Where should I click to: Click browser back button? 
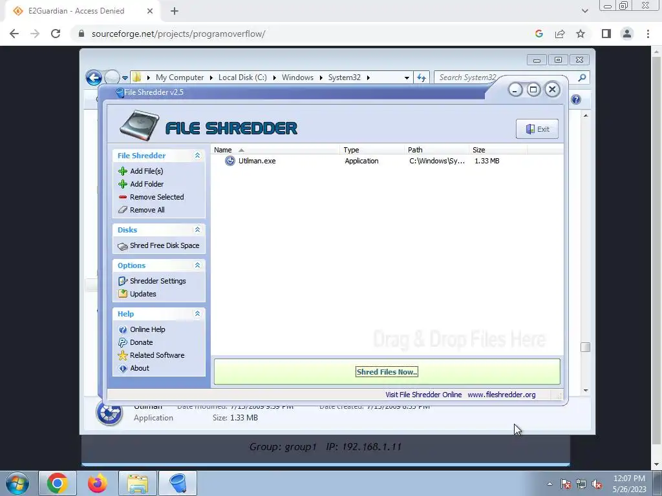pos(14,34)
